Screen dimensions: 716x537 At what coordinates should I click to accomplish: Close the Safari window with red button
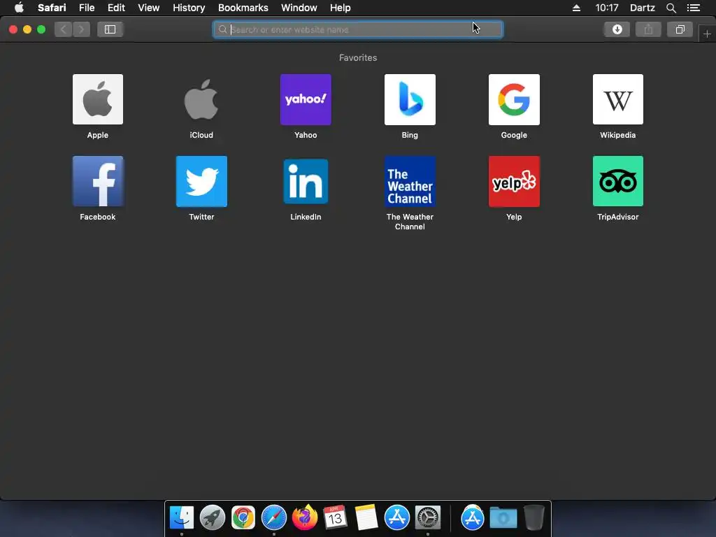[13, 29]
